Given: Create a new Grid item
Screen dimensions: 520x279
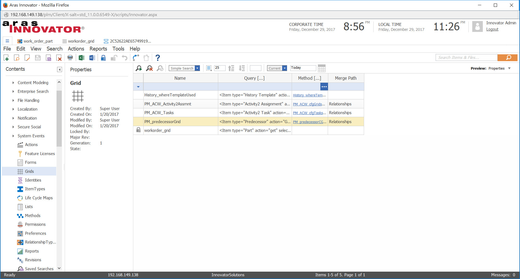Looking at the screenshot, I should click(6, 58).
